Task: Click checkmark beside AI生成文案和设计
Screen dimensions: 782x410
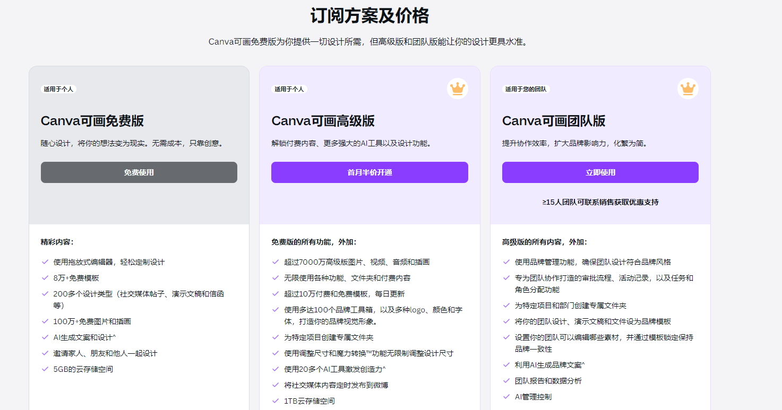Action: [45, 337]
